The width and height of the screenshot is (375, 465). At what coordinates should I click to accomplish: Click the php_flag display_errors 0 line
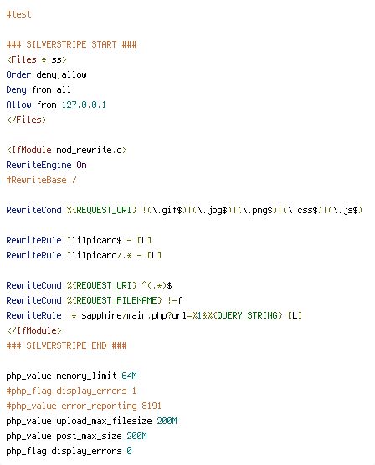click(x=69, y=451)
